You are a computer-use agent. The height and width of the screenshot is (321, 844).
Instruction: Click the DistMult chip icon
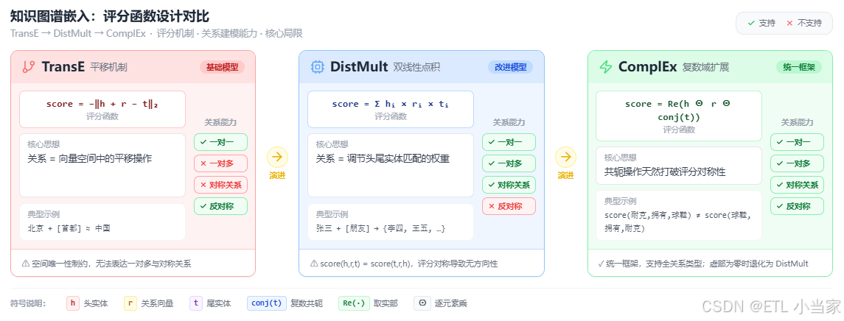[317, 67]
